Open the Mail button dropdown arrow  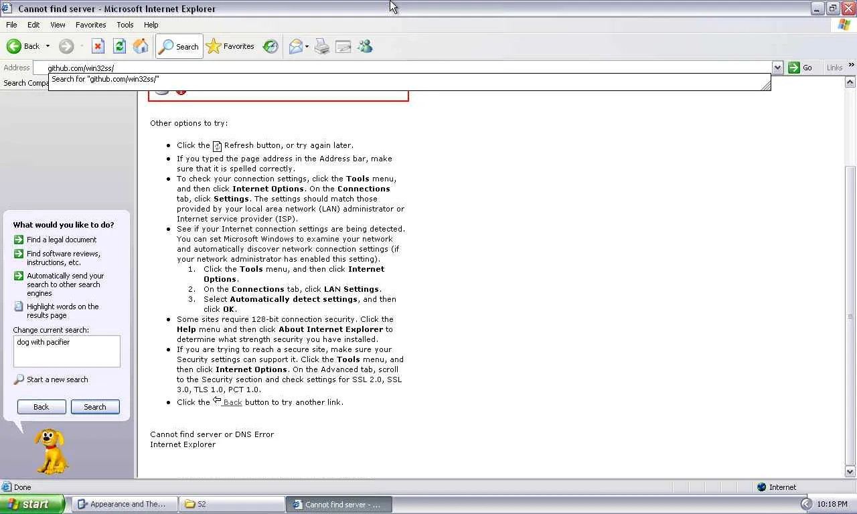click(x=307, y=46)
